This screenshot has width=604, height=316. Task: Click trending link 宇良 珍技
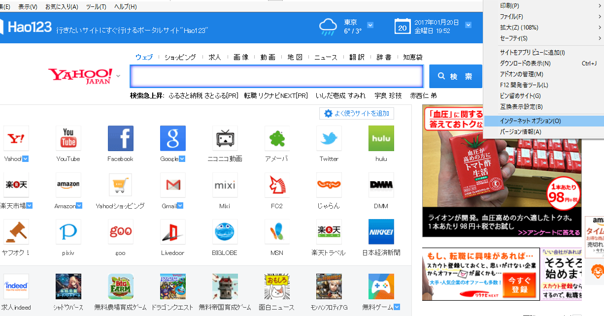click(388, 95)
